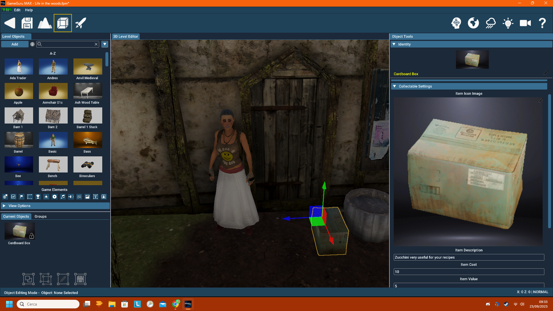
Task: Click the terrain/mountain editor icon
Action: pyautogui.click(x=45, y=23)
